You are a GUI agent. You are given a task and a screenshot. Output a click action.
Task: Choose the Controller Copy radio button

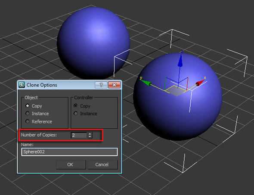point(75,105)
